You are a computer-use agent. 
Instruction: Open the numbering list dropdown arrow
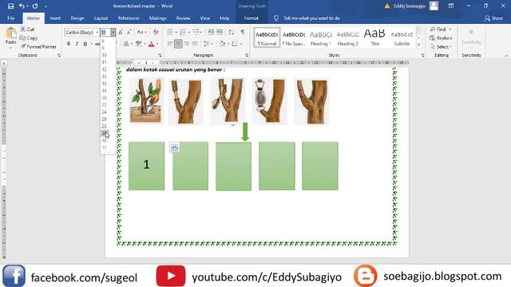[x=188, y=32]
